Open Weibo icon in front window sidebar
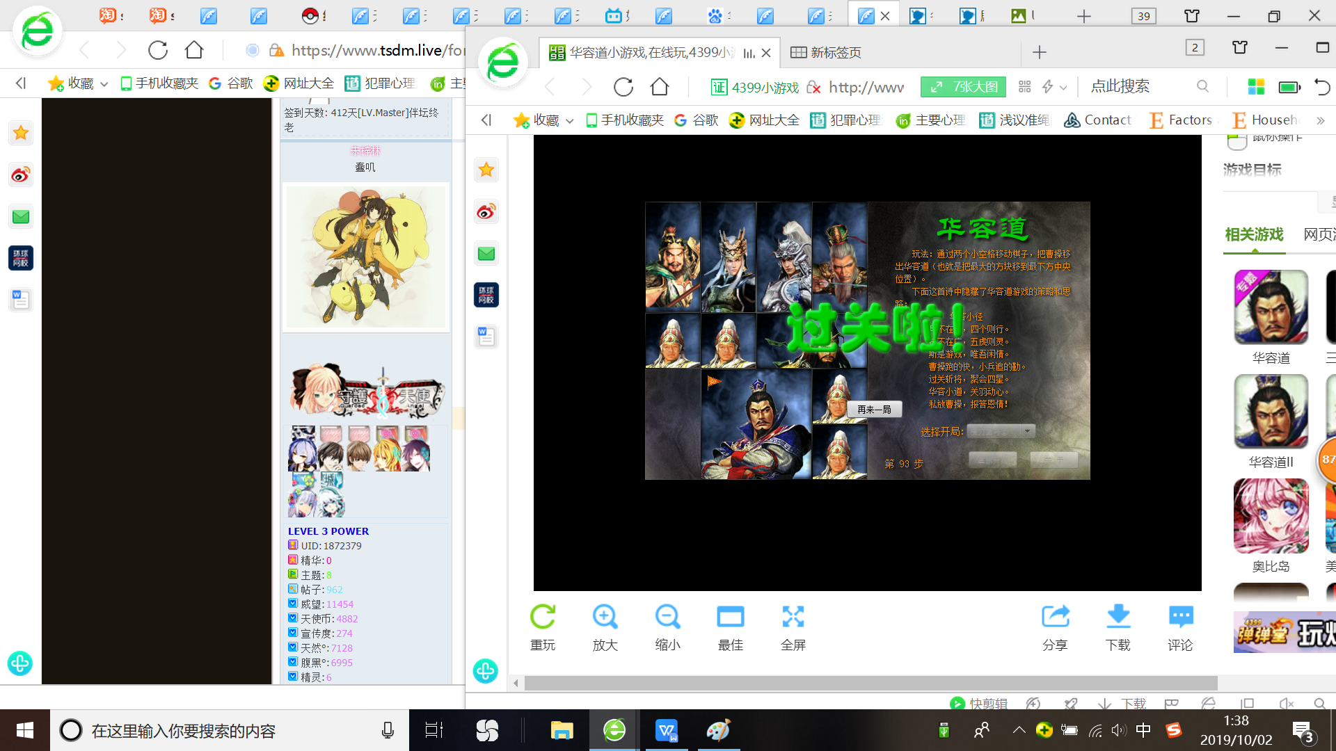1336x751 pixels. (x=486, y=211)
